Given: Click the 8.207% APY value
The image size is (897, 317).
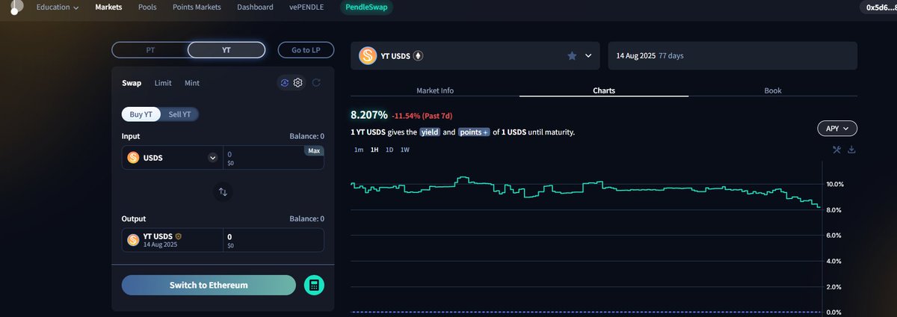Looking at the screenshot, I should [369, 115].
